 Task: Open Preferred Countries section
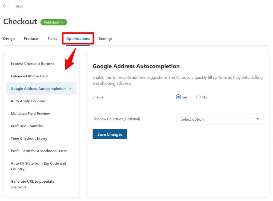click(27, 126)
